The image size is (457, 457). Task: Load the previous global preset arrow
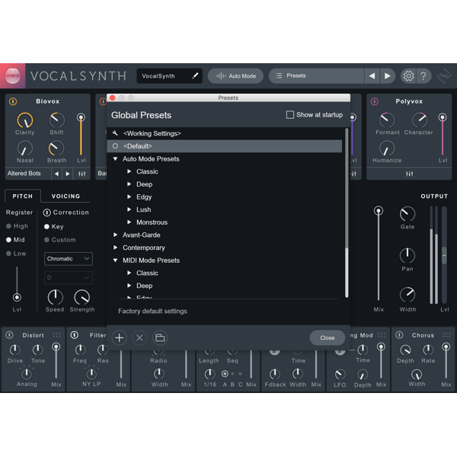372,75
